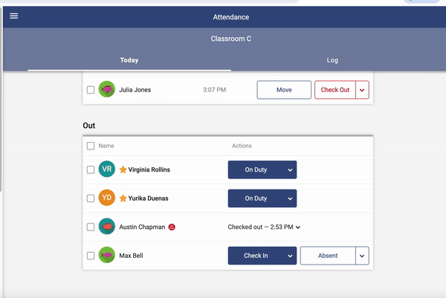Click Check In for Max Bell
This screenshot has width=446, height=298.
click(256, 256)
